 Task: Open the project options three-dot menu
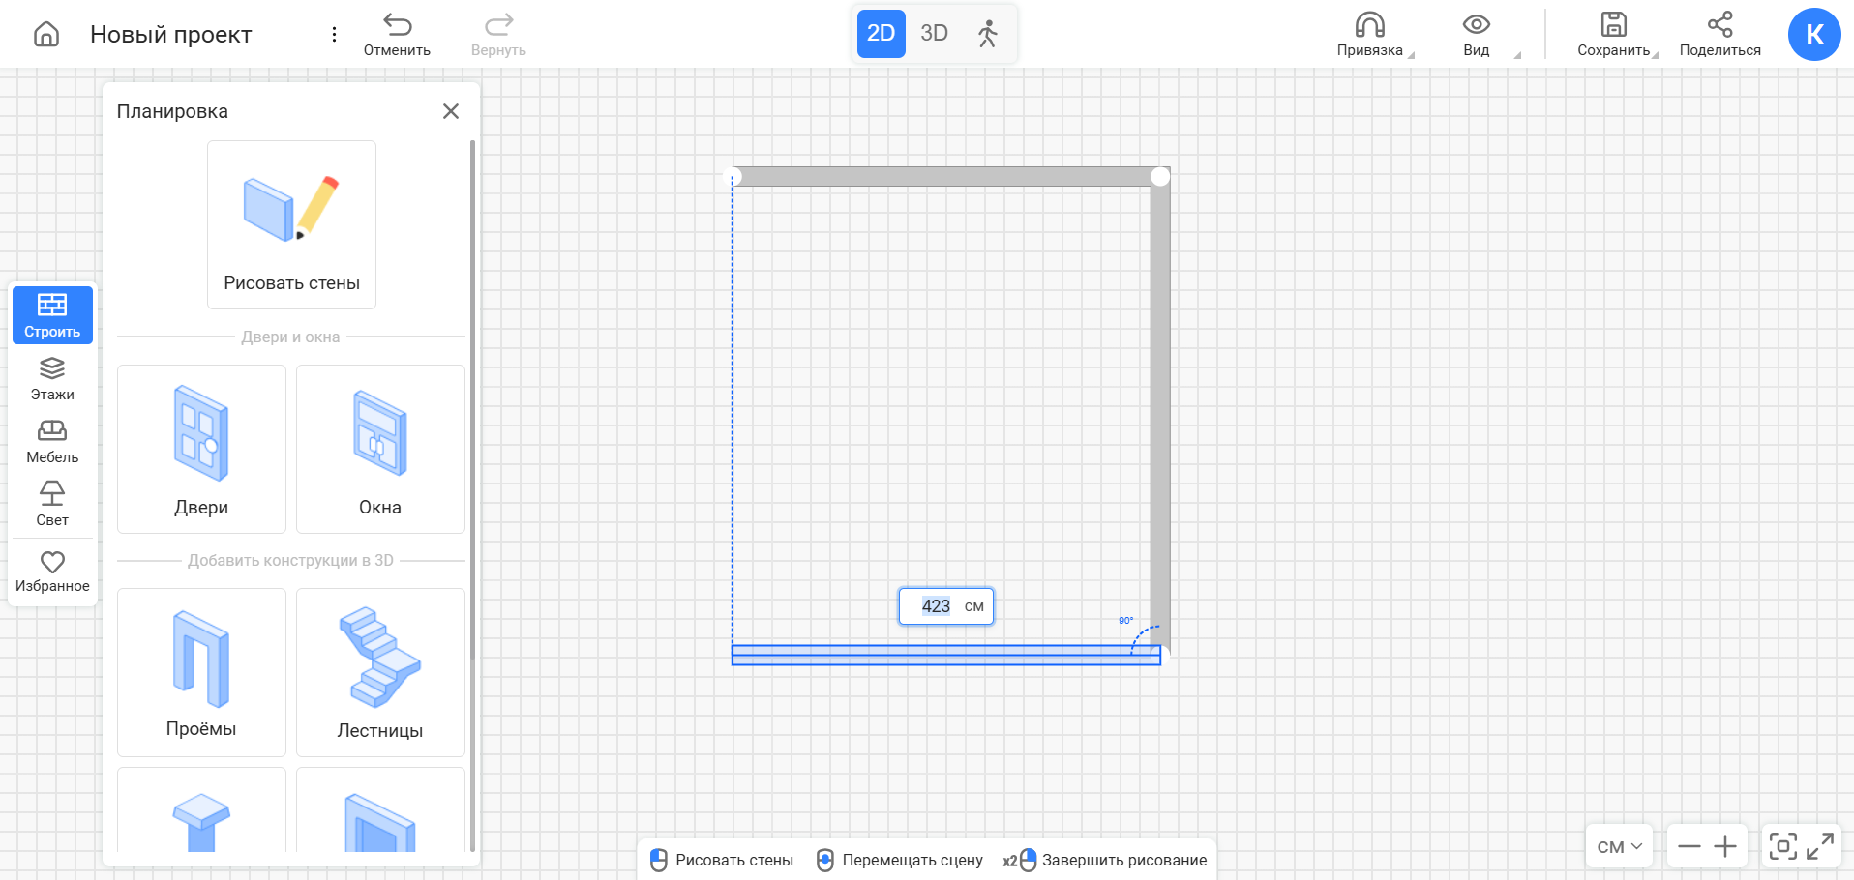pos(334,35)
